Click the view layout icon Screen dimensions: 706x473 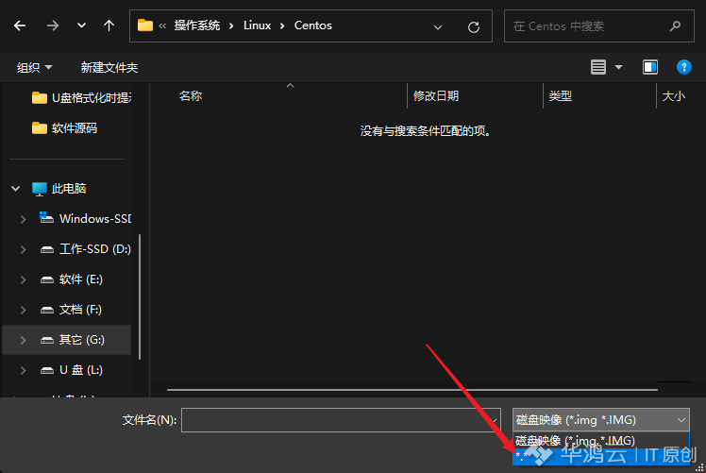[598, 67]
